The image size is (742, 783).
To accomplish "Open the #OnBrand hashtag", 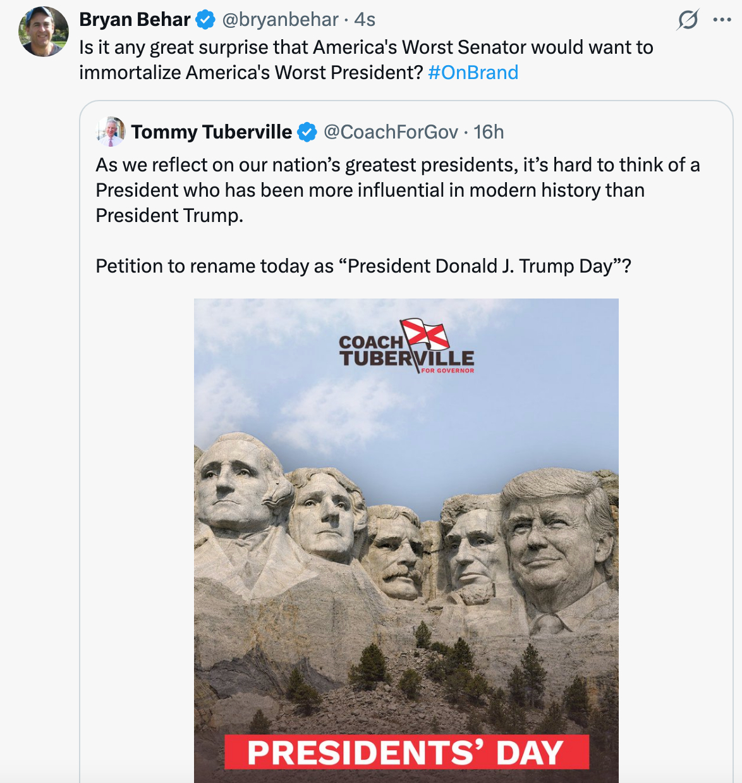I will click(x=473, y=73).
